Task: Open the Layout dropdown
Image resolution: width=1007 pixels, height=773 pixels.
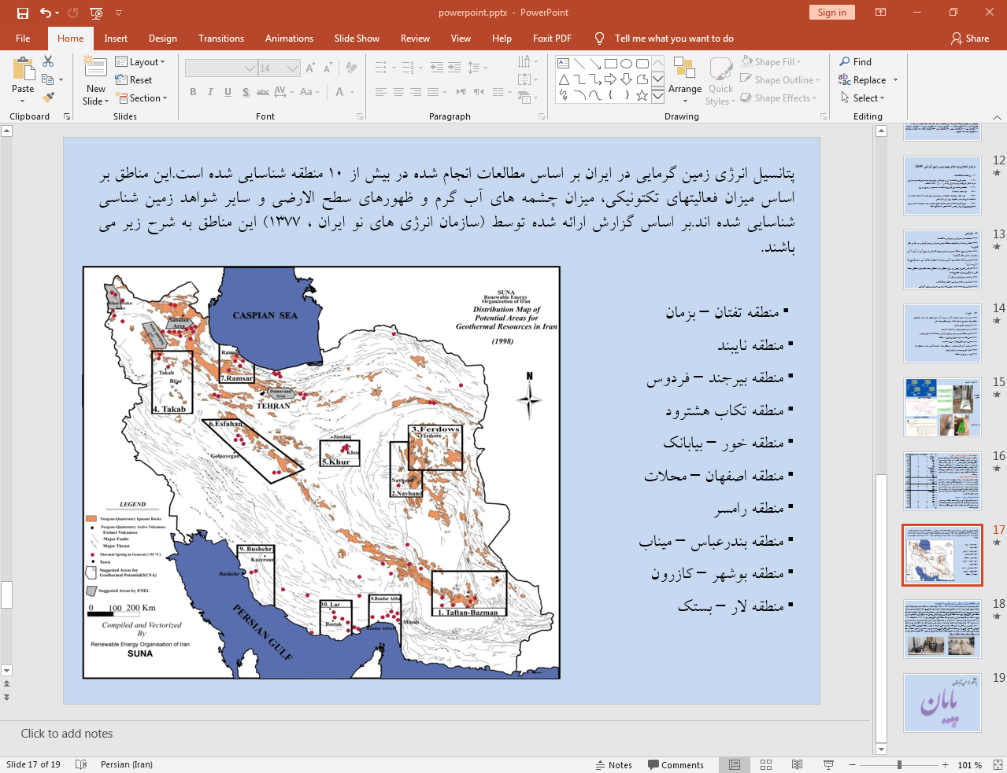Action: pyautogui.click(x=140, y=61)
